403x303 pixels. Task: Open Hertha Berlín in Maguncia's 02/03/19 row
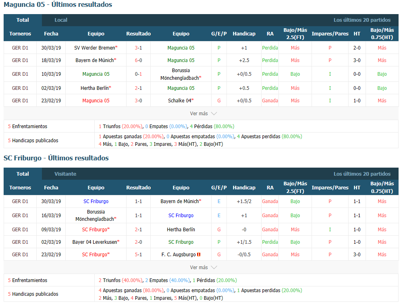(96, 88)
